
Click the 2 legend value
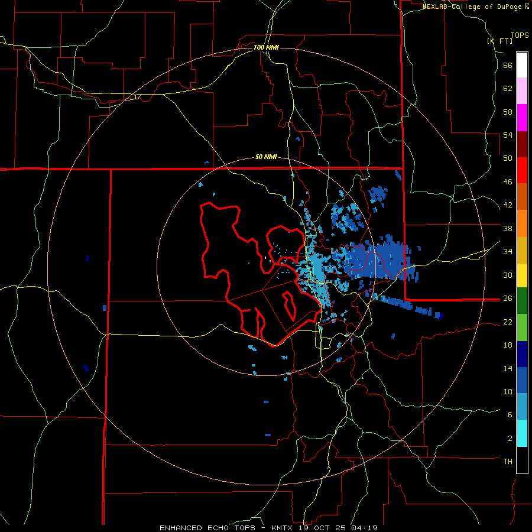[x=510, y=439]
